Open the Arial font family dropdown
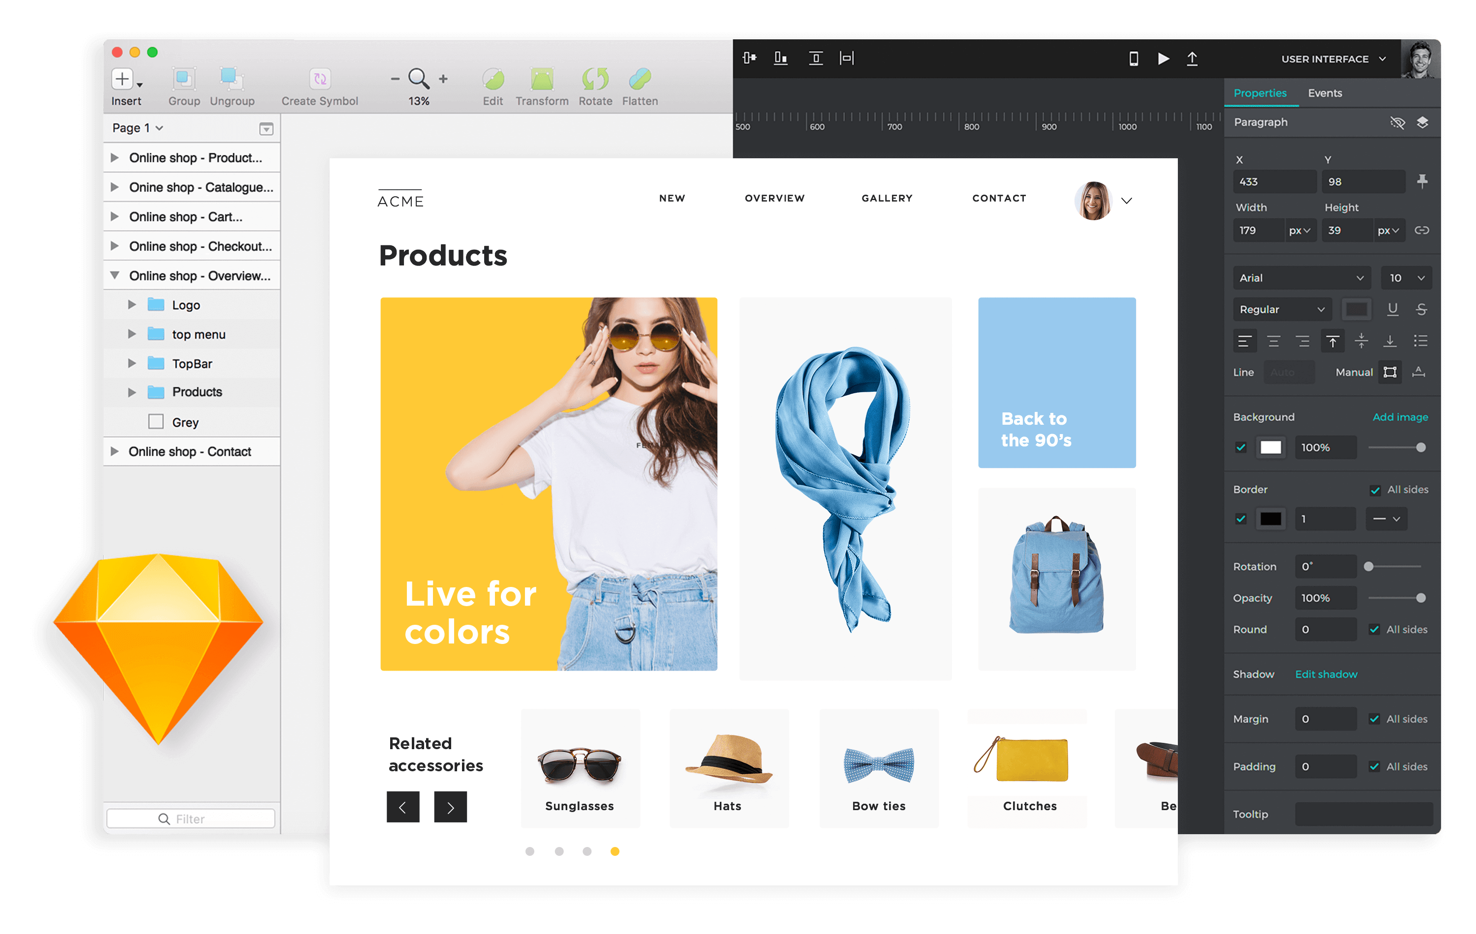1476x934 pixels. tap(1301, 277)
